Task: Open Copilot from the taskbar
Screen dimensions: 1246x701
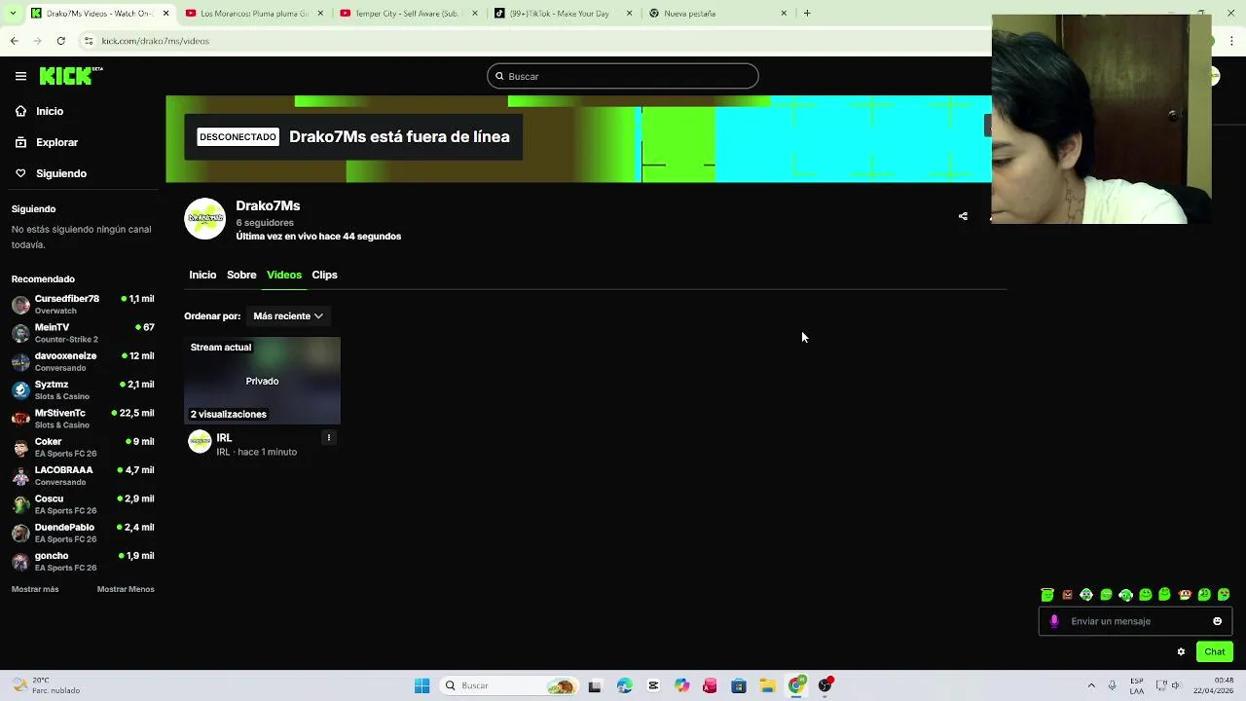Action: click(681, 685)
